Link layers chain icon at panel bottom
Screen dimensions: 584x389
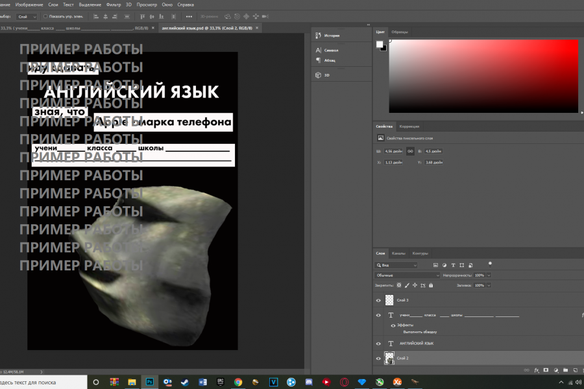pyautogui.click(x=527, y=370)
